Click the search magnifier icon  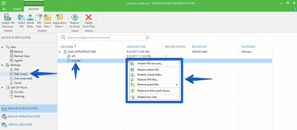click(64, 38)
